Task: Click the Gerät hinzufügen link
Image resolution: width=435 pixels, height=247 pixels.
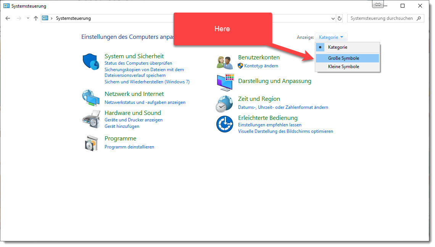Action: click(122, 126)
